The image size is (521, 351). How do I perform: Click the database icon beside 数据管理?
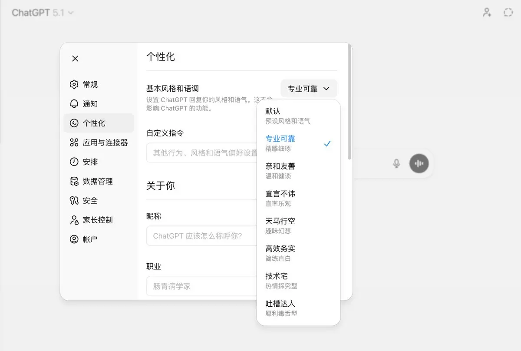[74, 181]
